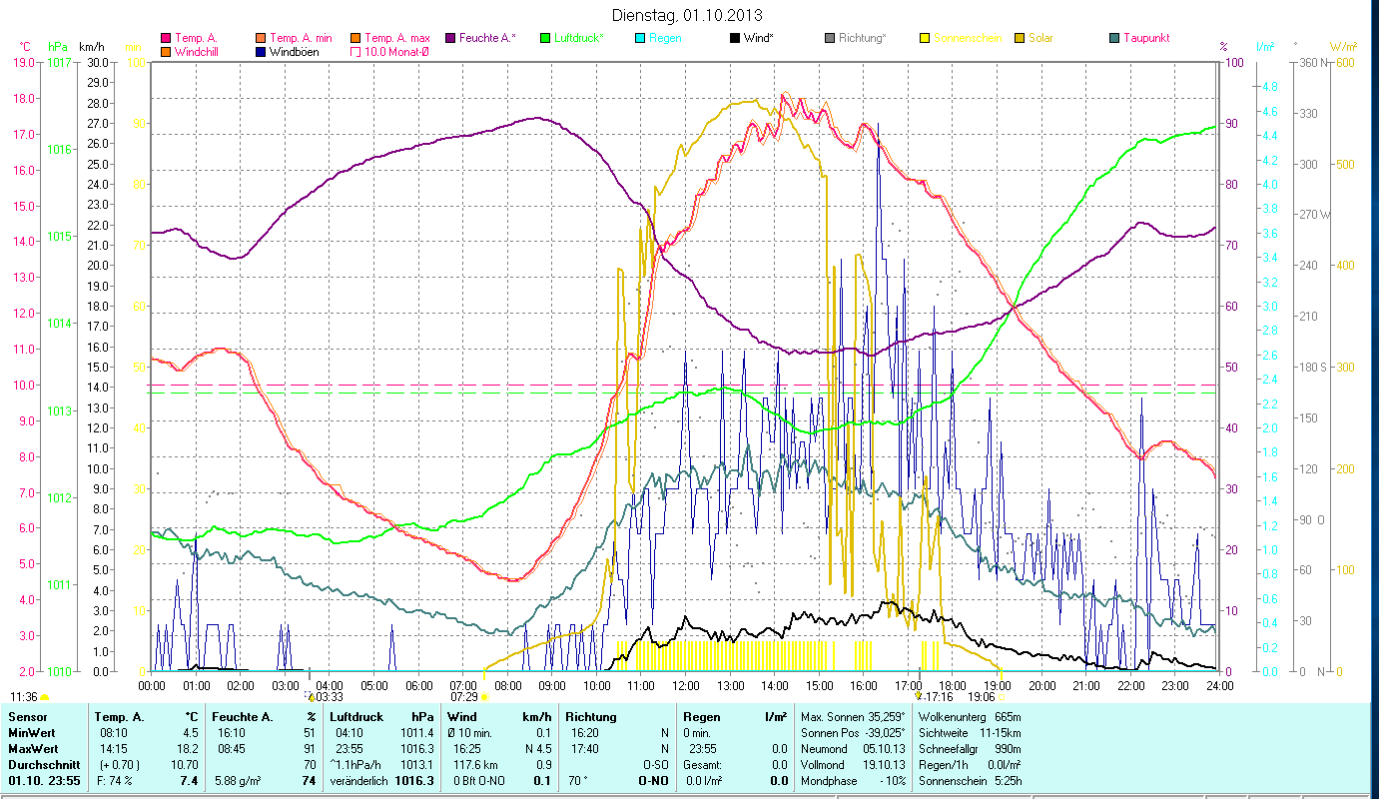Click the Schneefallgr 990m entry

click(969, 748)
